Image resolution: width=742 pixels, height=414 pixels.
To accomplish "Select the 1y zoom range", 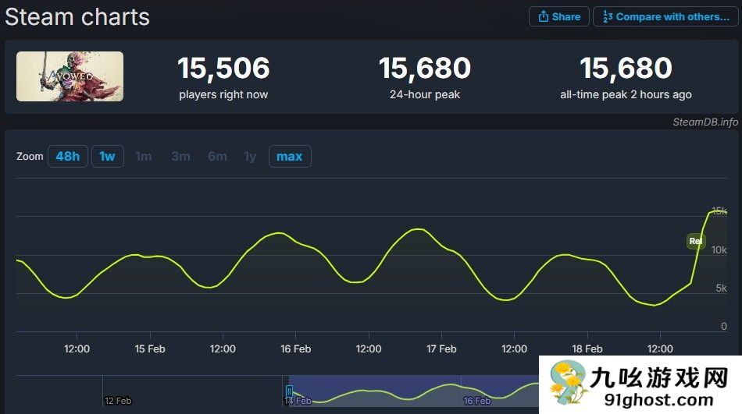I will coord(250,157).
